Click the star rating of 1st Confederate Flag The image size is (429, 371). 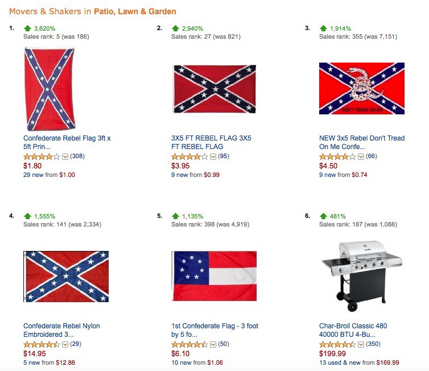pyautogui.click(x=189, y=344)
